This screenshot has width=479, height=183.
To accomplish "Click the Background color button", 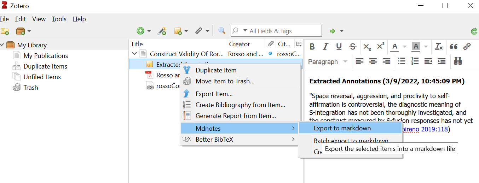I will click(x=416, y=46).
